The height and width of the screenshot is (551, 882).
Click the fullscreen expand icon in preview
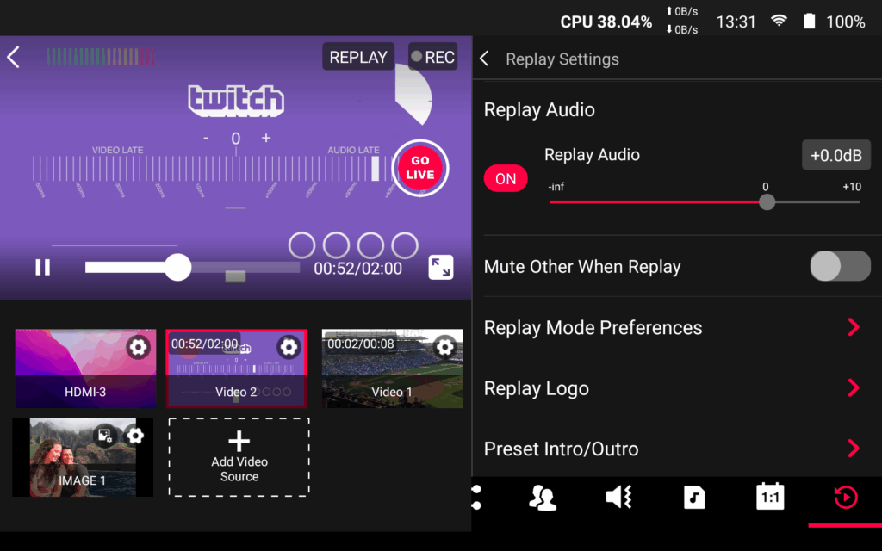(440, 268)
